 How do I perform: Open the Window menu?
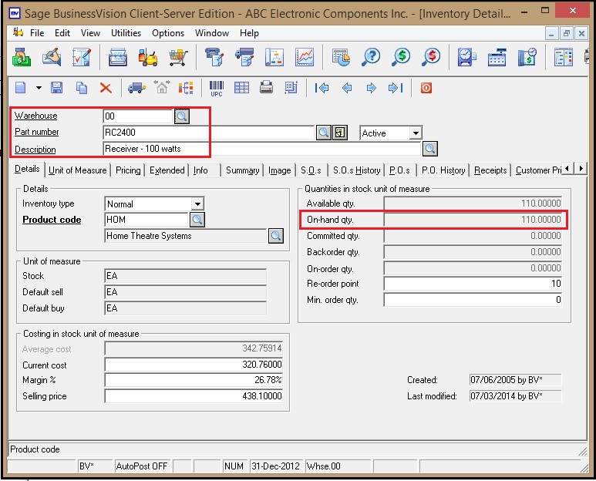[x=212, y=33]
